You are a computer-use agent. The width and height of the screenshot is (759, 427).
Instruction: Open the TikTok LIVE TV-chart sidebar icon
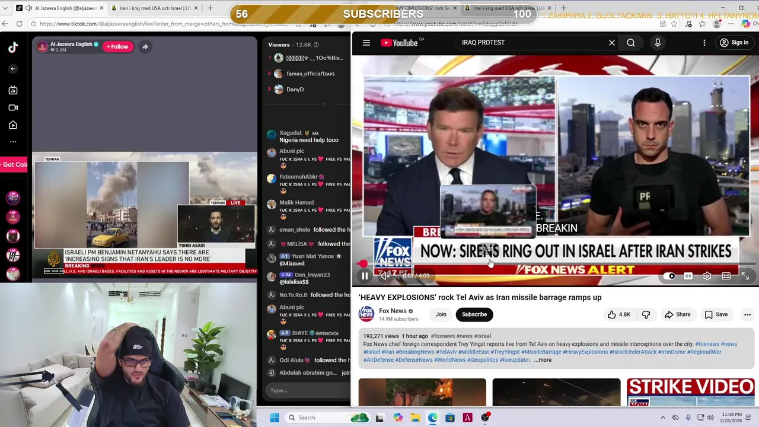[x=13, y=90]
